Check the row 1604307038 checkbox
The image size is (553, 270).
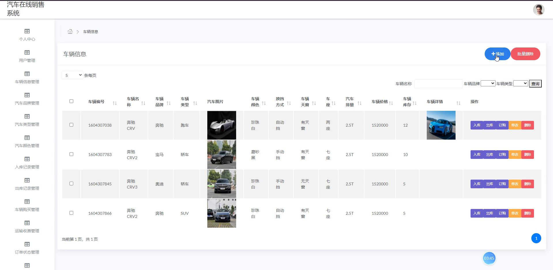[71, 125]
